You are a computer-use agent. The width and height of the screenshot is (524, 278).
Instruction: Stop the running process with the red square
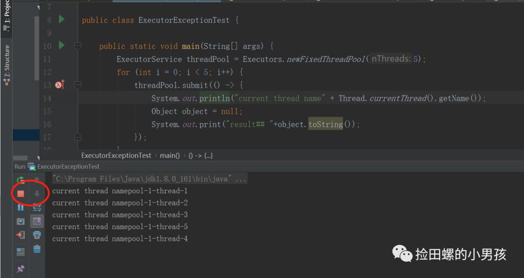point(21,194)
